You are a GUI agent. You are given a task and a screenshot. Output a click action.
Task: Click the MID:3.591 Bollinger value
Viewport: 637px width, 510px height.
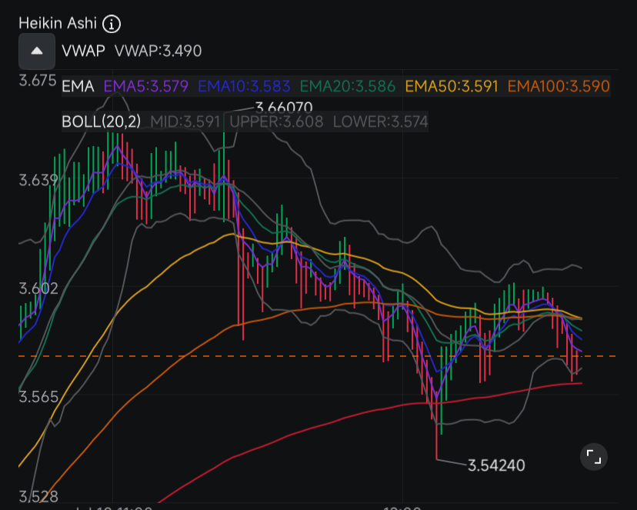[x=185, y=122]
